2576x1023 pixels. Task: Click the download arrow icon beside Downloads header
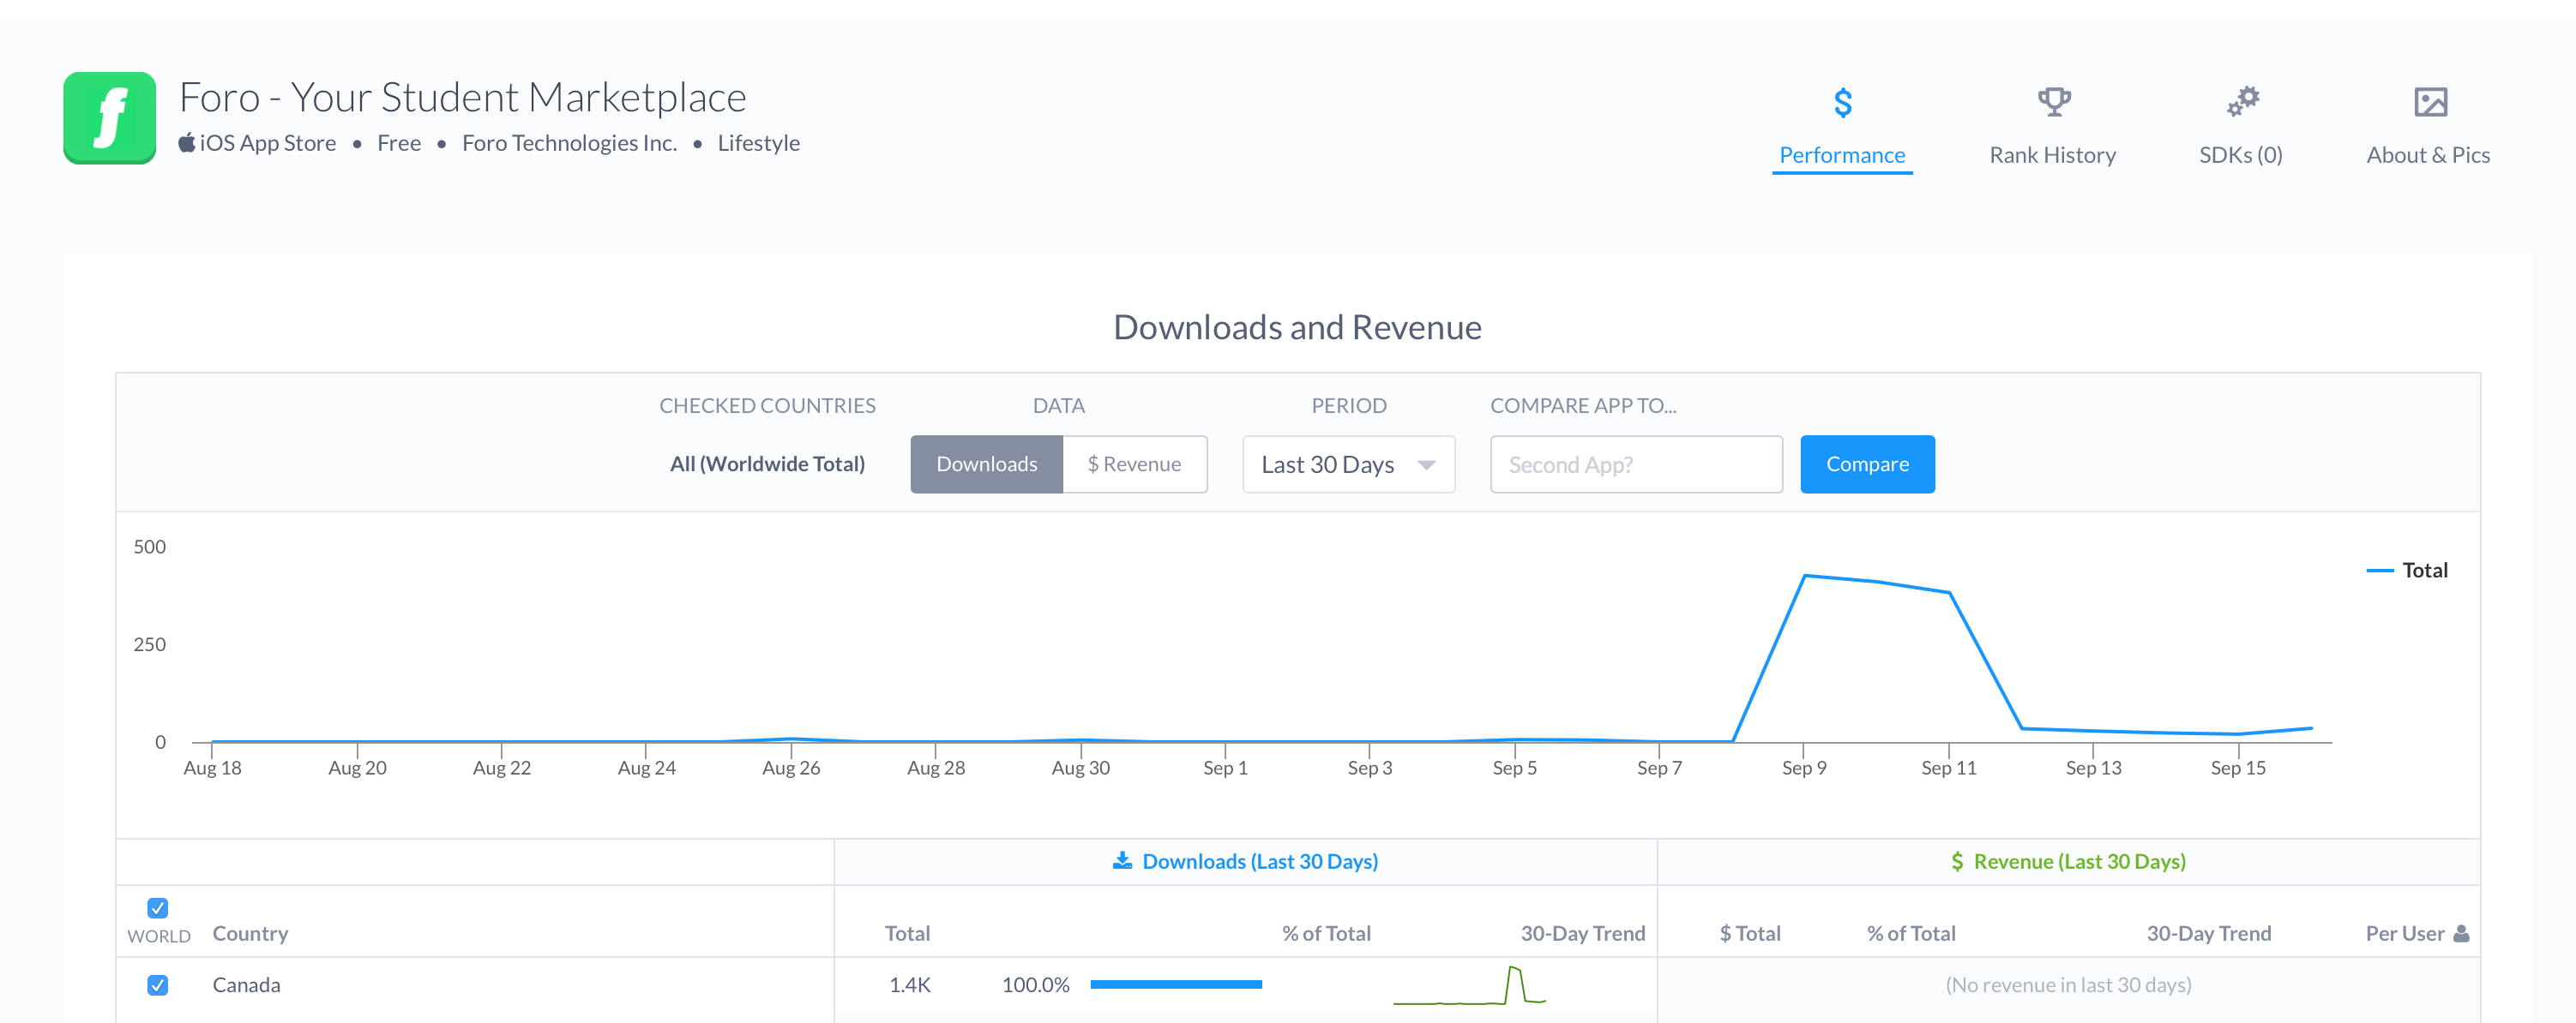click(1122, 860)
